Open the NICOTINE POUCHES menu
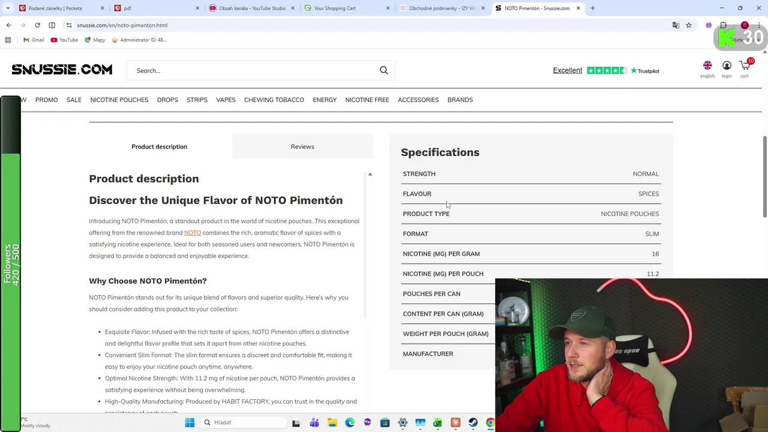Image resolution: width=768 pixels, height=432 pixels. (x=119, y=100)
